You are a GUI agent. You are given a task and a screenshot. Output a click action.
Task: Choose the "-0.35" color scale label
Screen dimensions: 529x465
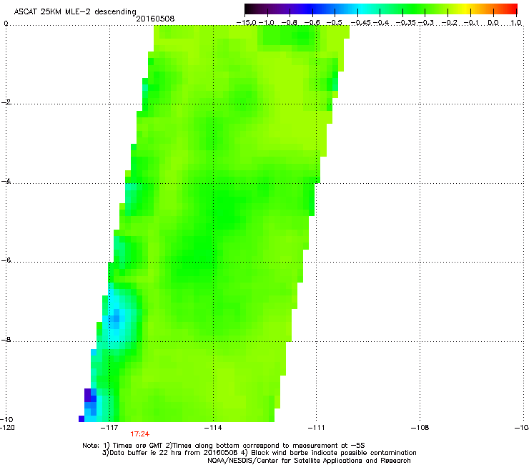pyautogui.click(x=406, y=23)
